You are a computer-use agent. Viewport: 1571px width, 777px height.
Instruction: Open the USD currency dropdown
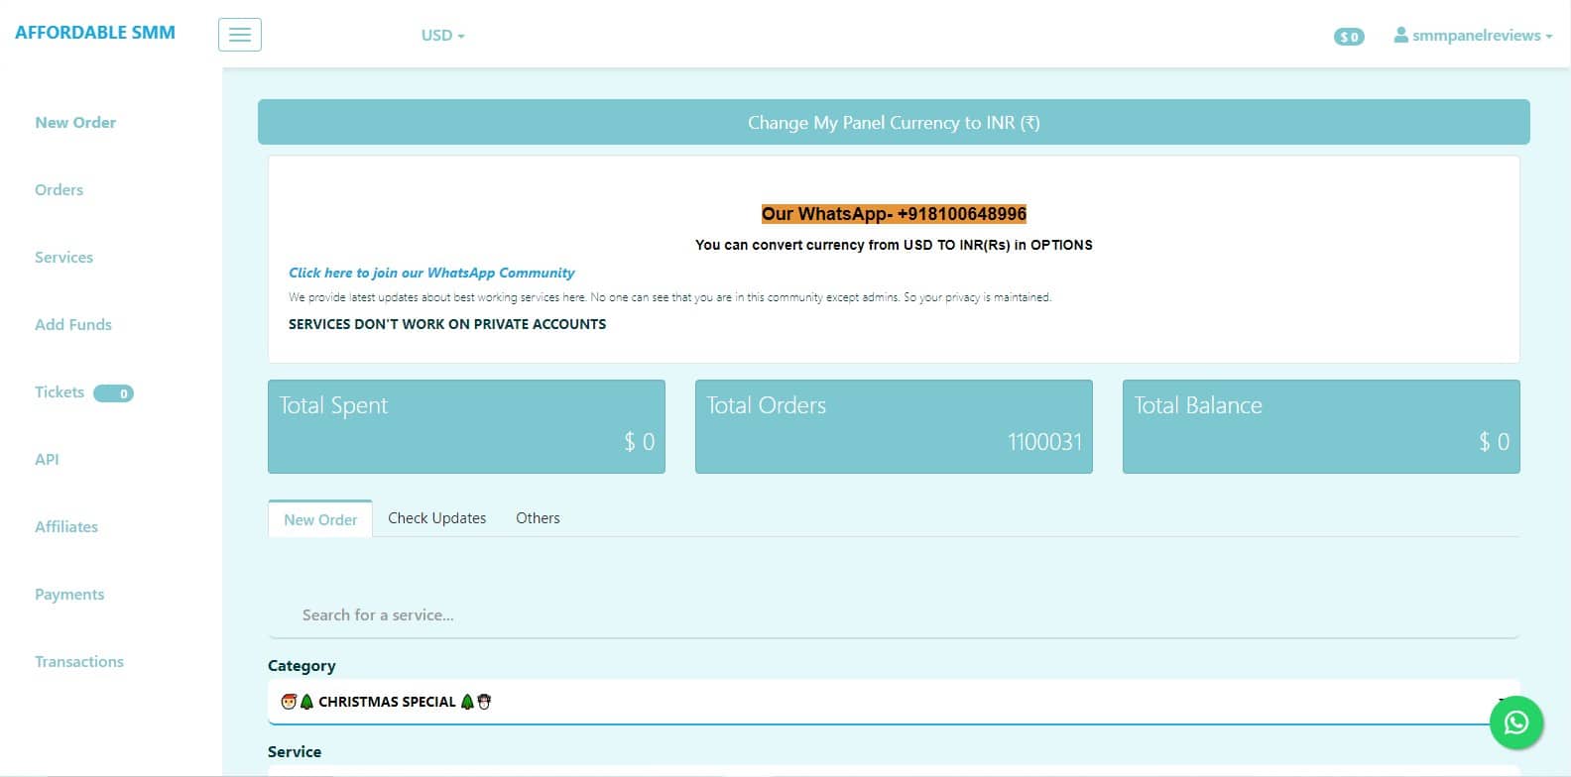click(x=442, y=35)
